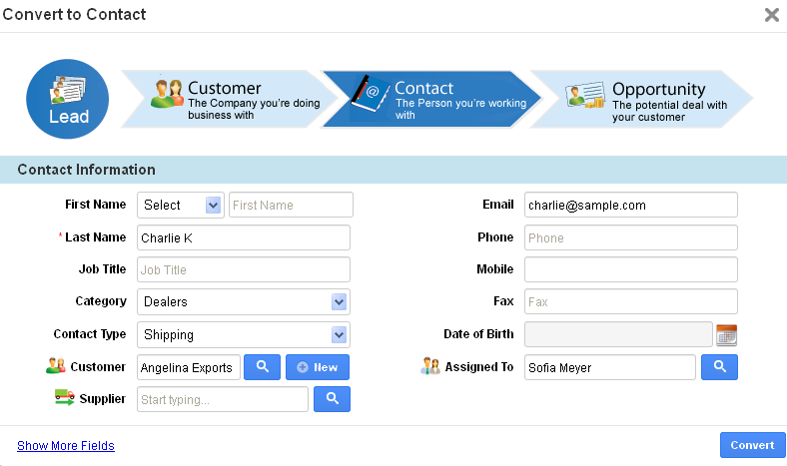The height and width of the screenshot is (466, 787).
Task: Expand the Contact Type dropdown showing Shipping
Action: click(x=243, y=334)
